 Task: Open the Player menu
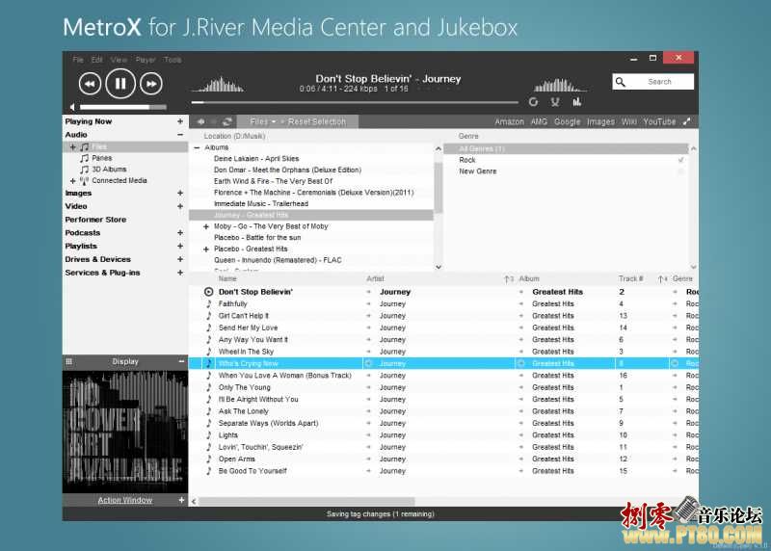pos(146,60)
